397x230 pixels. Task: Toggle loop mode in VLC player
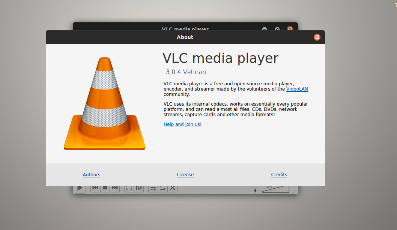point(163,188)
